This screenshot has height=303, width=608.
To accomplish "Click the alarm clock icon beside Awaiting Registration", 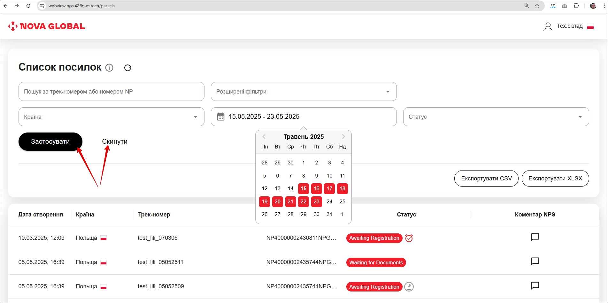I will click(x=409, y=238).
